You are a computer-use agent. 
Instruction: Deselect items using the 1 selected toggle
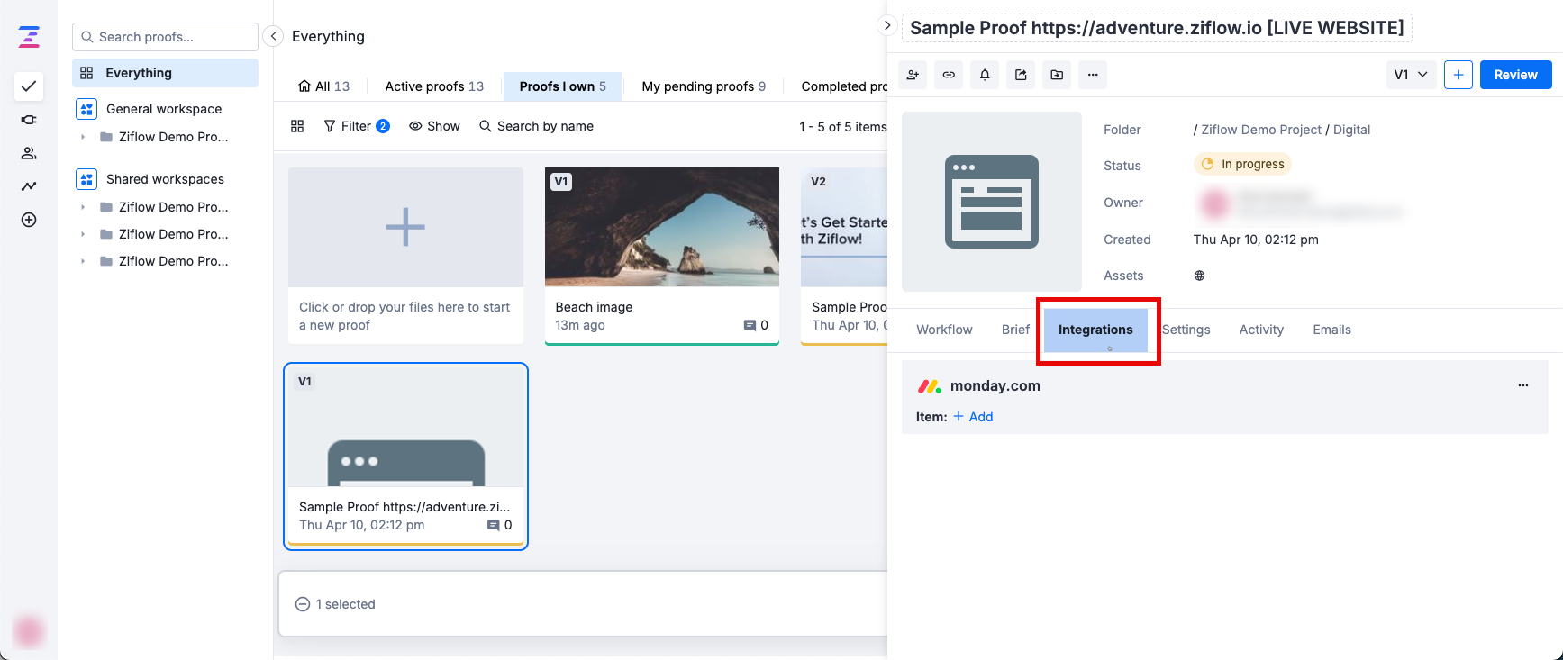303,604
